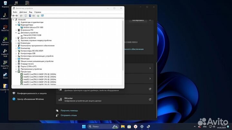Click the Получить помощь link
This screenshot has width=232, height=130.
pos(69,110)
